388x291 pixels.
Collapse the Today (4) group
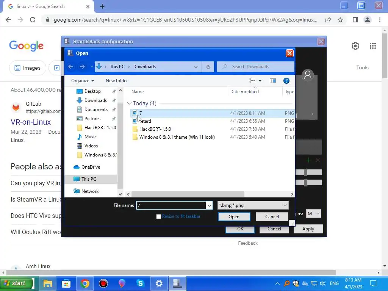pos(129,103)
